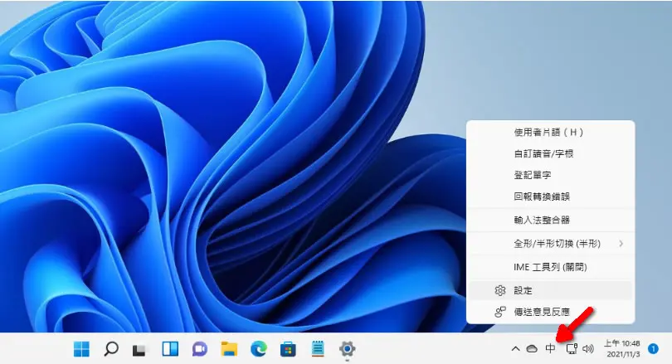672x364 pixels.
Task: Open the Widgets panel icon
Action: [170, 349]
